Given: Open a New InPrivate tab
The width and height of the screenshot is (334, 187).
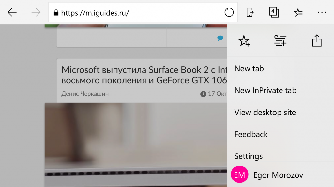Looking at the screenshot, I should 265,90.
